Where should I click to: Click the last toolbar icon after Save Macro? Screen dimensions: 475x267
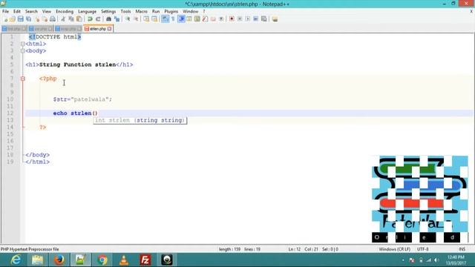pos(275,19)
